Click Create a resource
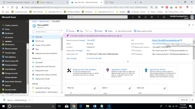The image size is (195, 109). [x=10, y=25]
